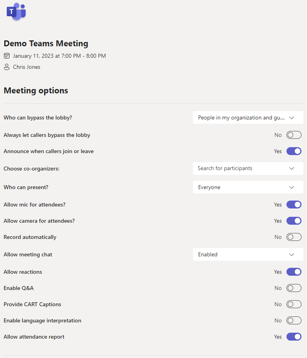
Task: Turn on Record automatically
Action: pos(294,237)
